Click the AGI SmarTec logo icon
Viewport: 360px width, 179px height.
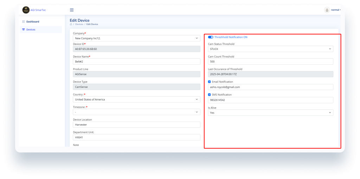click(x=26, y=10)
